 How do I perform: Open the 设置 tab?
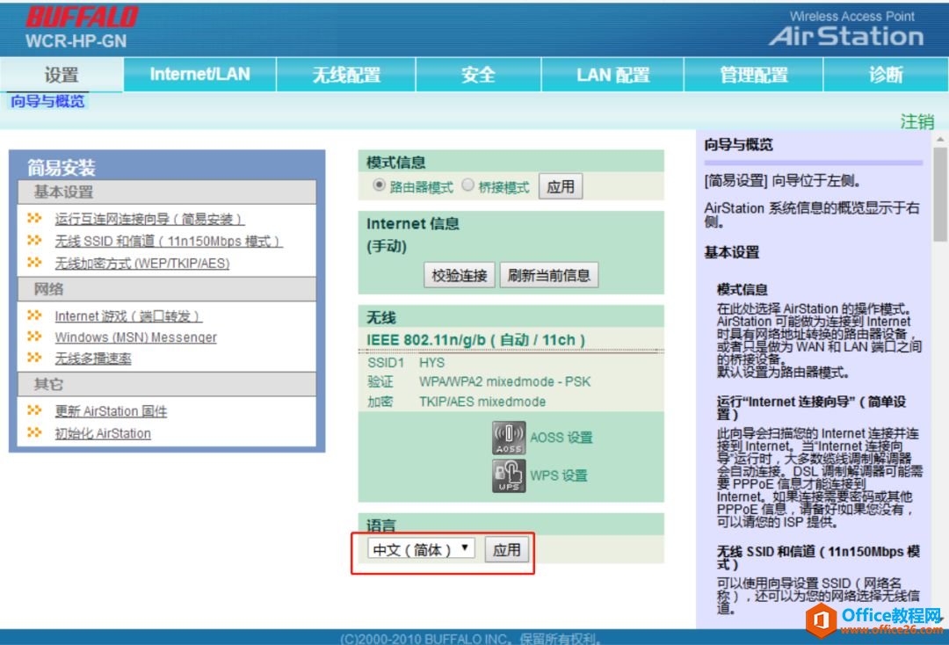coord(62,75)
